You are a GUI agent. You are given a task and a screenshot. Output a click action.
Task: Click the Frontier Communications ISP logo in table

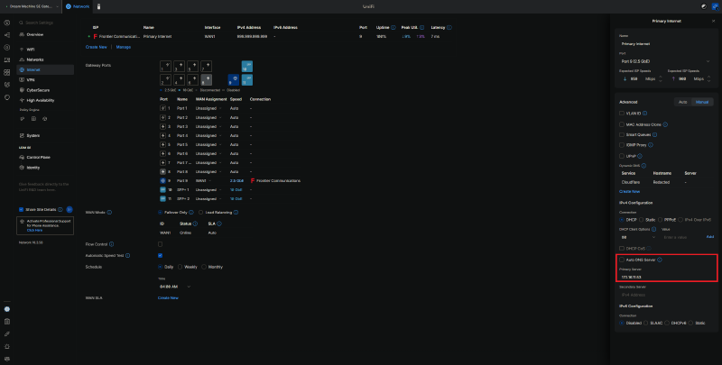pyautogui.click(x=96, y=36)
